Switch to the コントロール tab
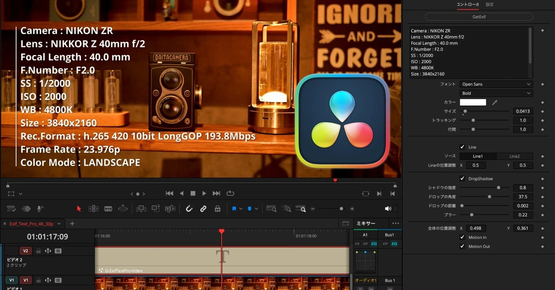555x290 pixels. [468, 5]
